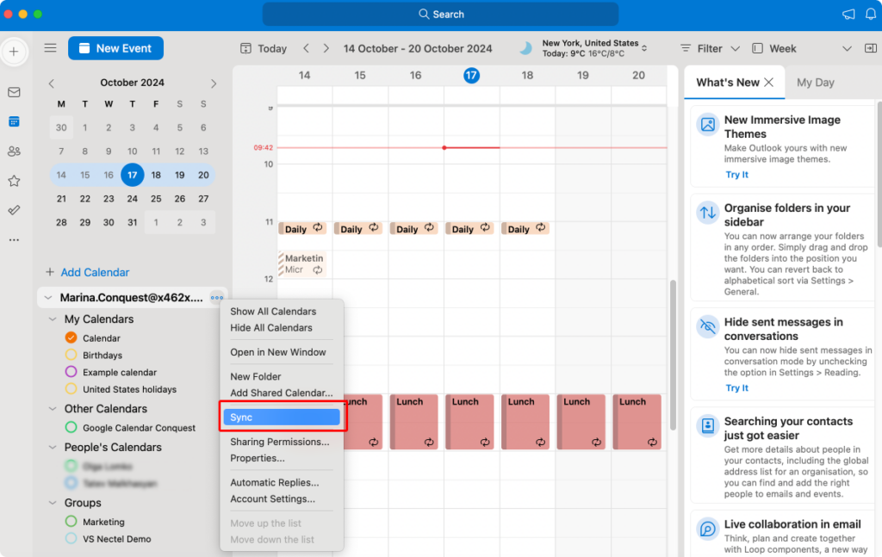Change the weather location stepper
This screenshot has height=557, width=882.
644,48
